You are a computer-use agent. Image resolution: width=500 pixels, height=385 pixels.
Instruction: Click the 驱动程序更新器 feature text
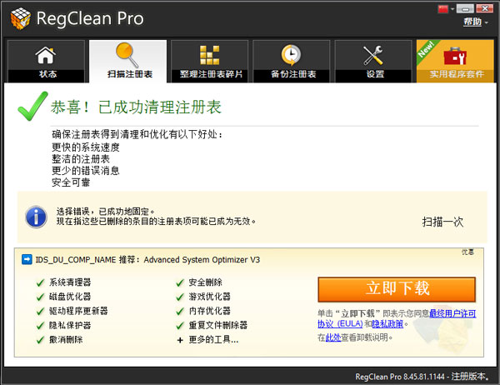(78, 311)
